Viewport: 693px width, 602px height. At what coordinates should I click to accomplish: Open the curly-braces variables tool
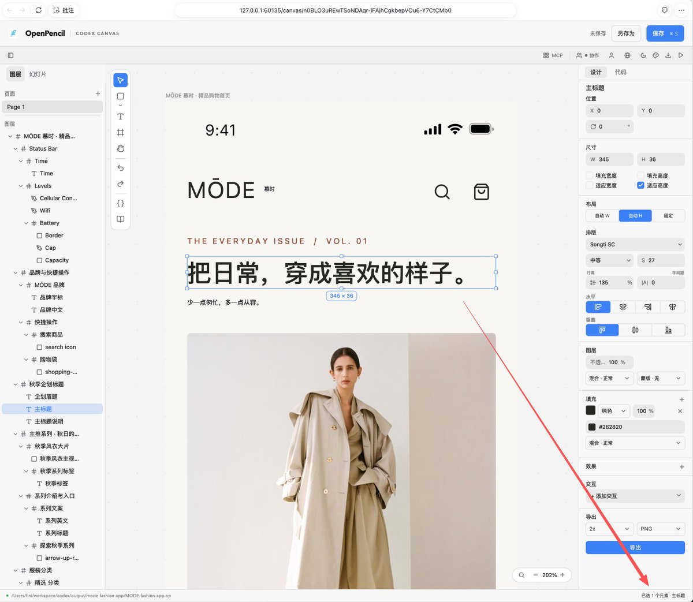[x=120, y=203]
